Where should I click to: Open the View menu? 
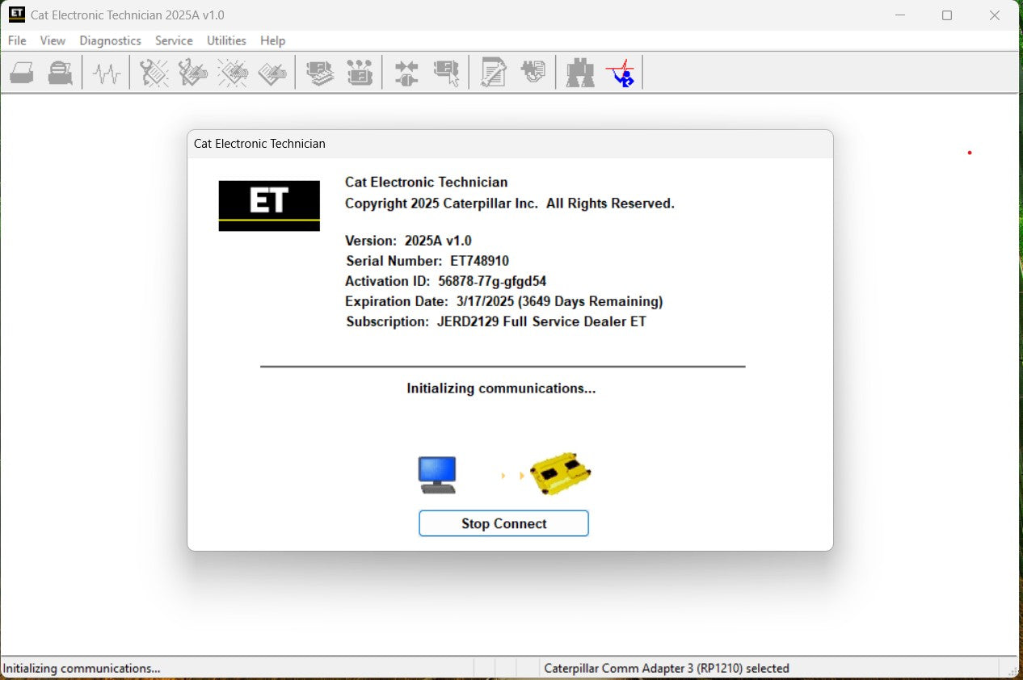coord(53,40)
